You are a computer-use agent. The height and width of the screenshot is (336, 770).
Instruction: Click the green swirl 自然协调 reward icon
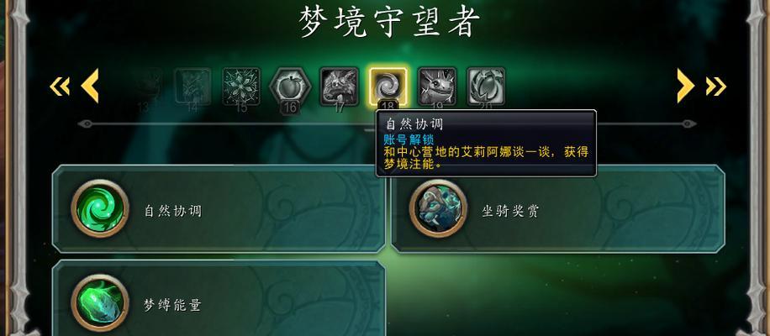[x=100, y=208]
